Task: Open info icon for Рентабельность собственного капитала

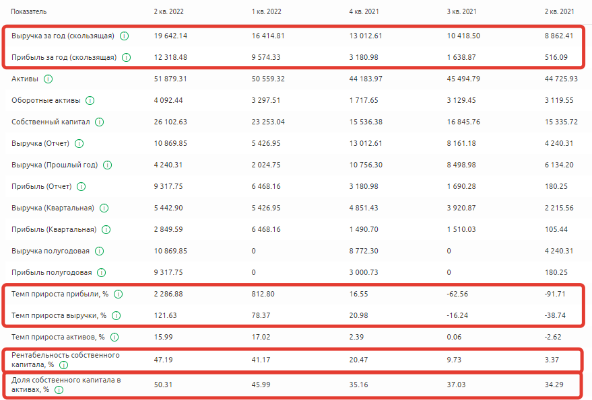Action: click(x=64, y=365)
